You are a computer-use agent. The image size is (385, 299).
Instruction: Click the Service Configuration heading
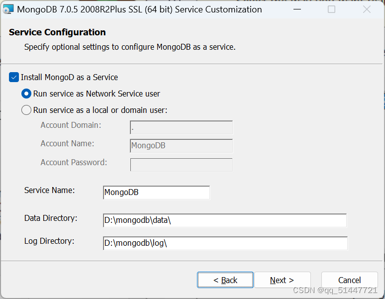tap(57, 32)
